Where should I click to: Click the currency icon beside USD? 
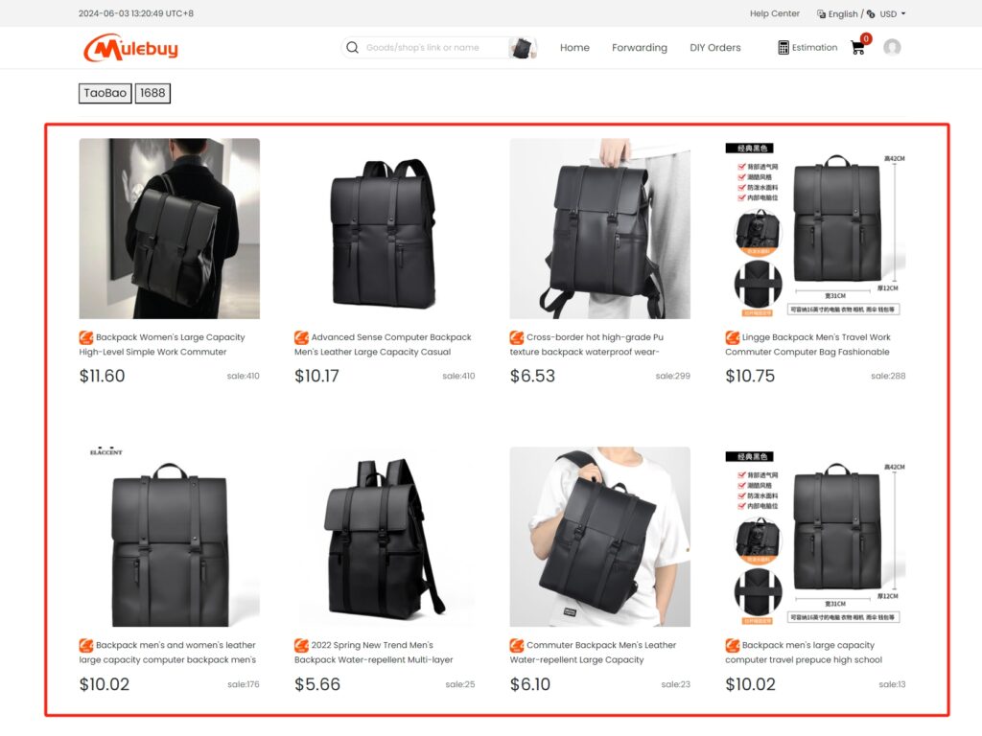pos(871,13)
